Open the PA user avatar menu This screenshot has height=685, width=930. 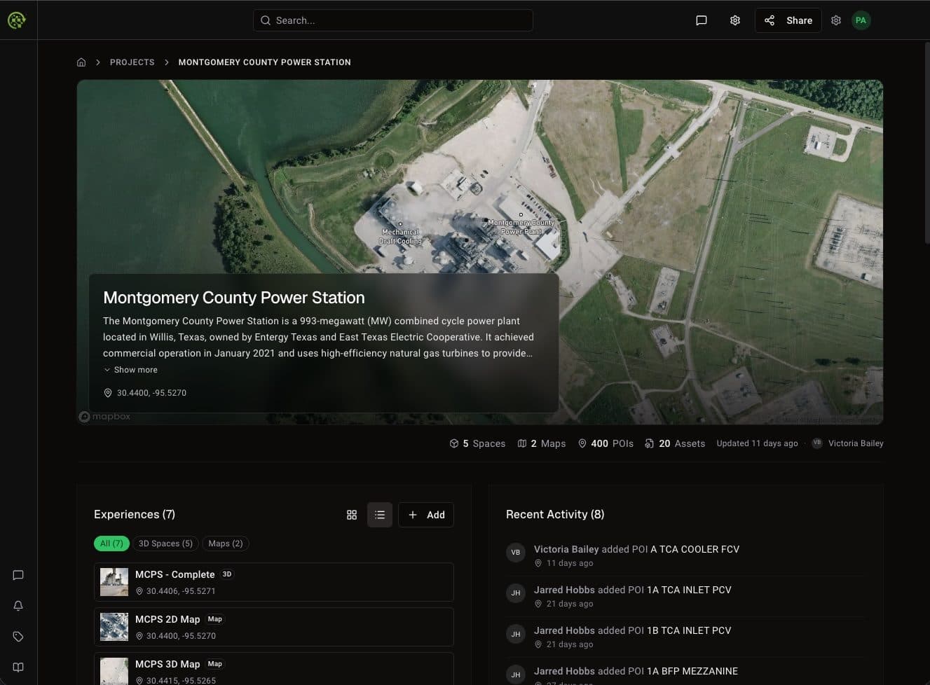pos(861,20)
